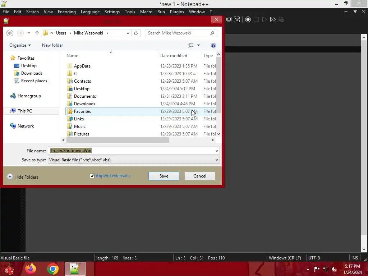Select the AppData folder

82,66
